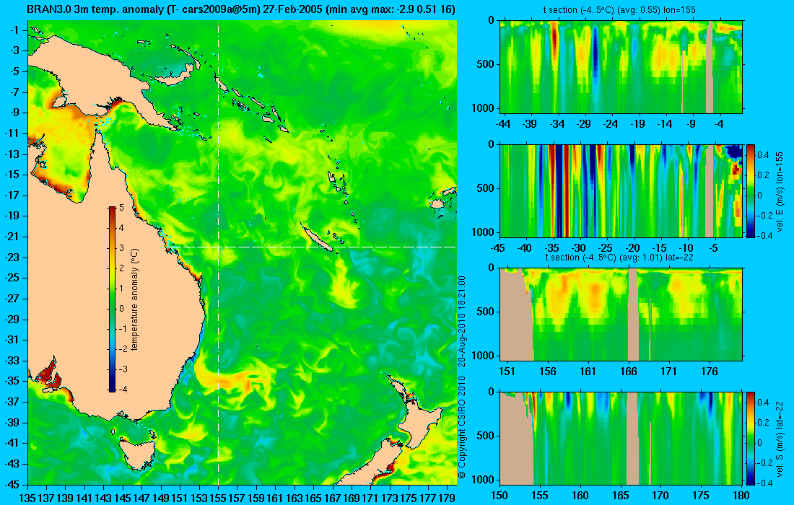Click the -43 latitude tick on main map

[12, 463]
